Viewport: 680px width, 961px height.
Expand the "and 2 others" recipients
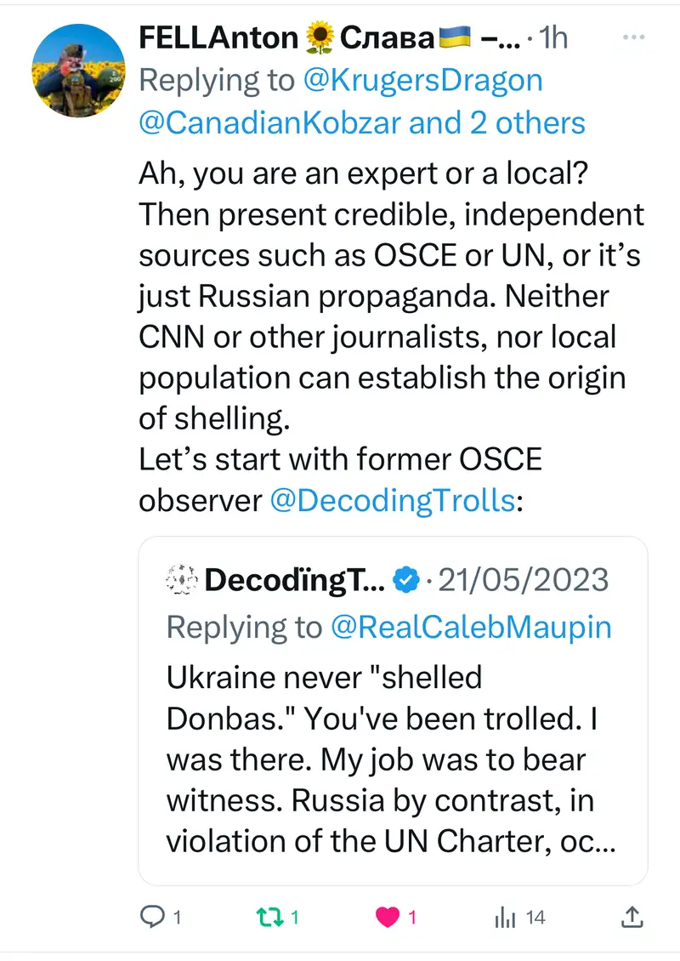[498, 122]
